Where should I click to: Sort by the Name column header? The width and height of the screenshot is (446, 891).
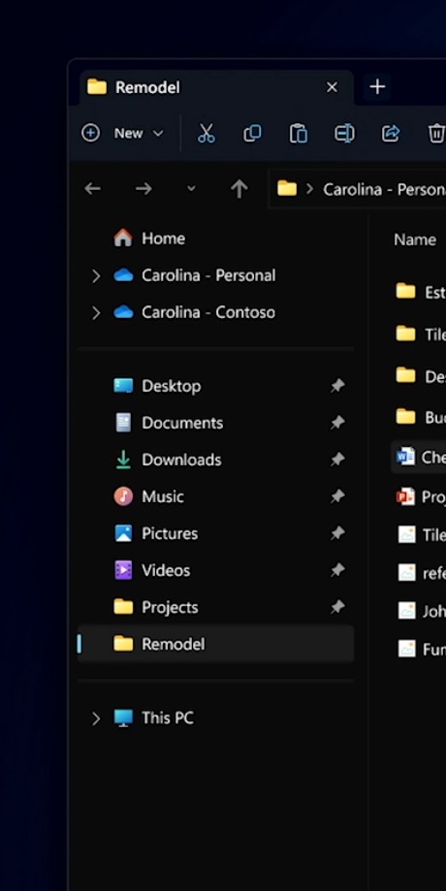tap(415, 239)
